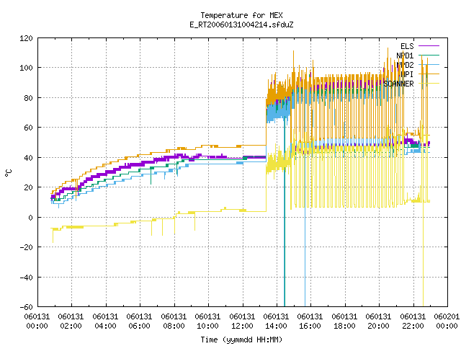This screenshot has width=461, height=346.
Task: Click the NPD2 legend label
Action: [x=405, y=65]
